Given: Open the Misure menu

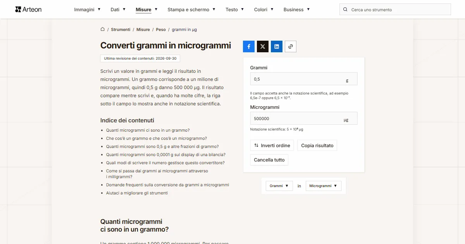Looking at the screenshot, I should click(x=146, y=10).
